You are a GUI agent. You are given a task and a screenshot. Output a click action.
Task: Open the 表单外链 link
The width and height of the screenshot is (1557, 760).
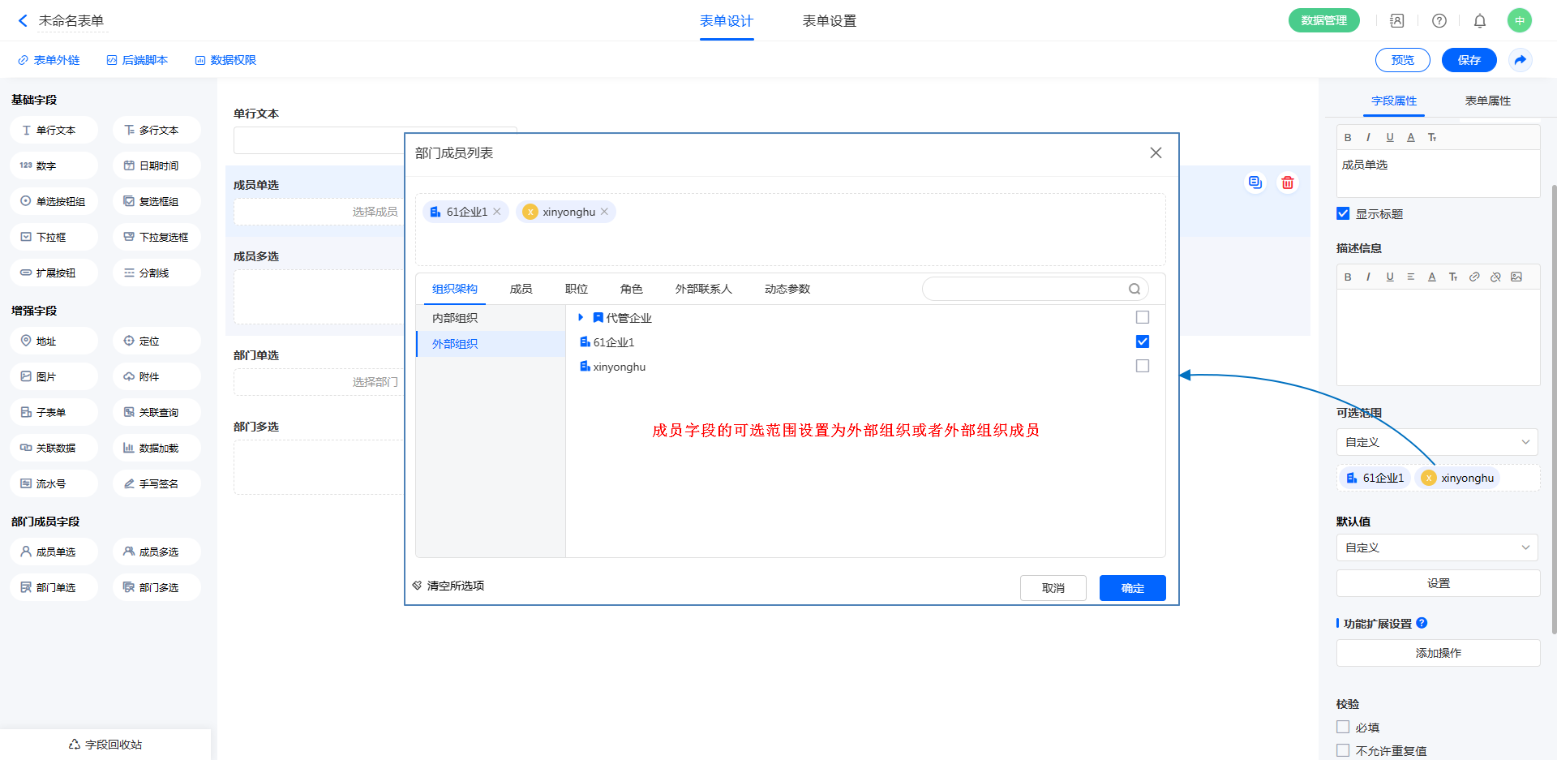click(49, 60)
